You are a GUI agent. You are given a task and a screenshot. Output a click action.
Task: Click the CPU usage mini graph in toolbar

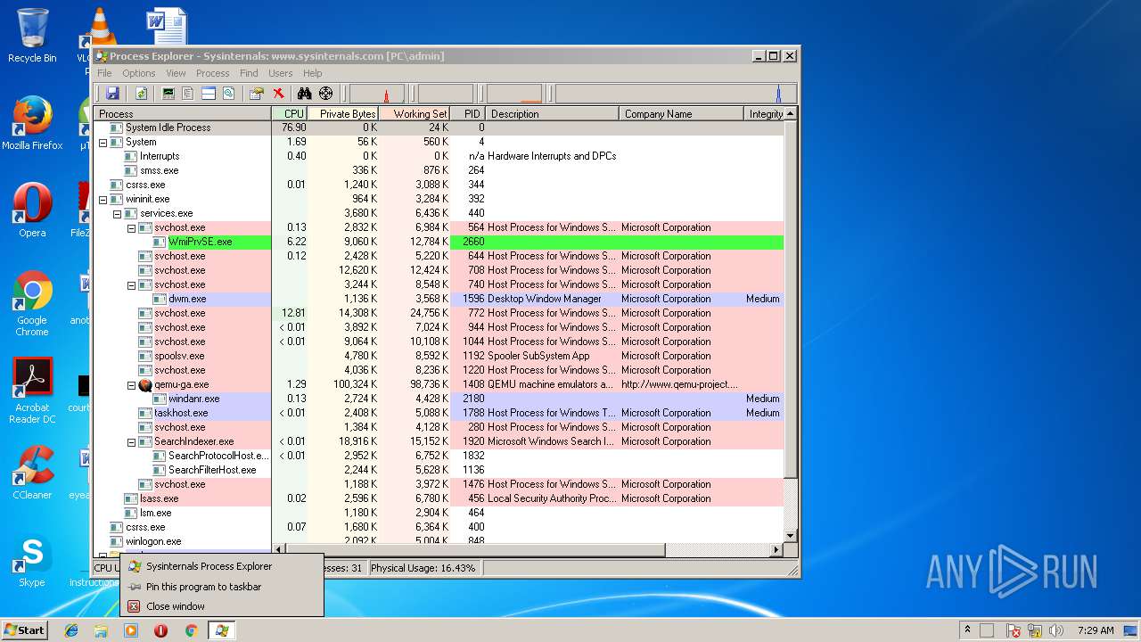click(377, 94)
